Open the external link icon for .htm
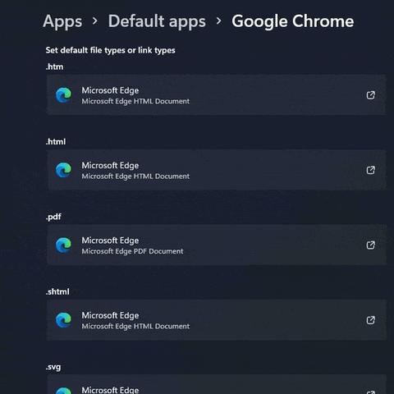The width and height of the screenshot is (394, 394). click(370, 95)
